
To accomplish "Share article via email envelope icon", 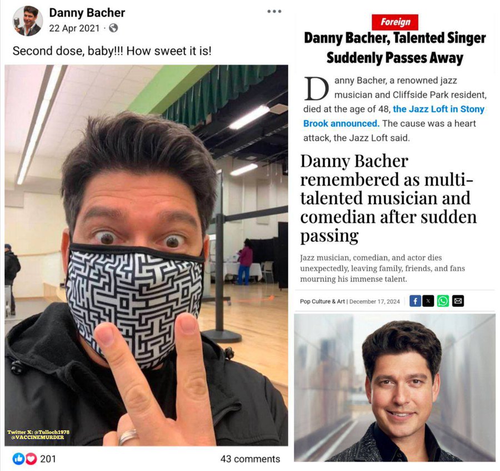I will pyautogui.click(x=458, y=301).
